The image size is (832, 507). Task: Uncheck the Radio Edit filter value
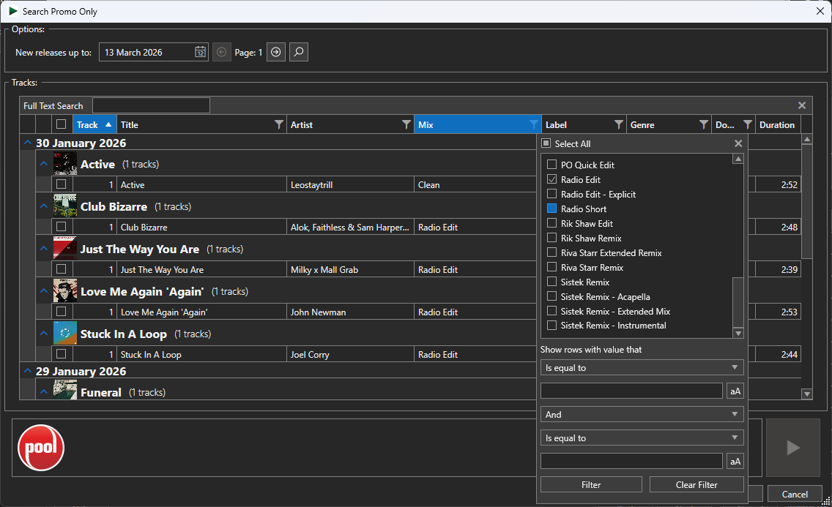(x=551, y=179)
